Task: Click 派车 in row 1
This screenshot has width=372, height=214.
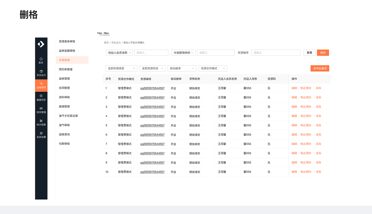Action: pos(319,88)
